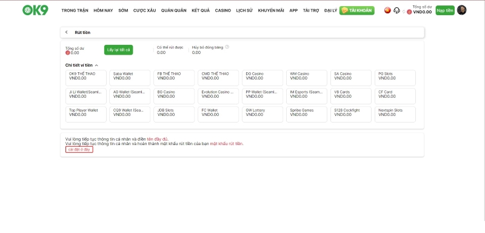Viewport: 485px width, 233px height.
Task: Refresh the total balance icon
Action: (404, 12)
